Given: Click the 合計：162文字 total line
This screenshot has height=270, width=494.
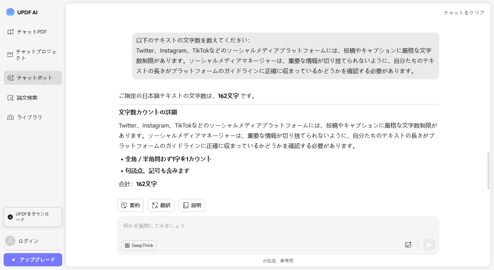Looking at the screenshot, I should (x=138, y=184).
